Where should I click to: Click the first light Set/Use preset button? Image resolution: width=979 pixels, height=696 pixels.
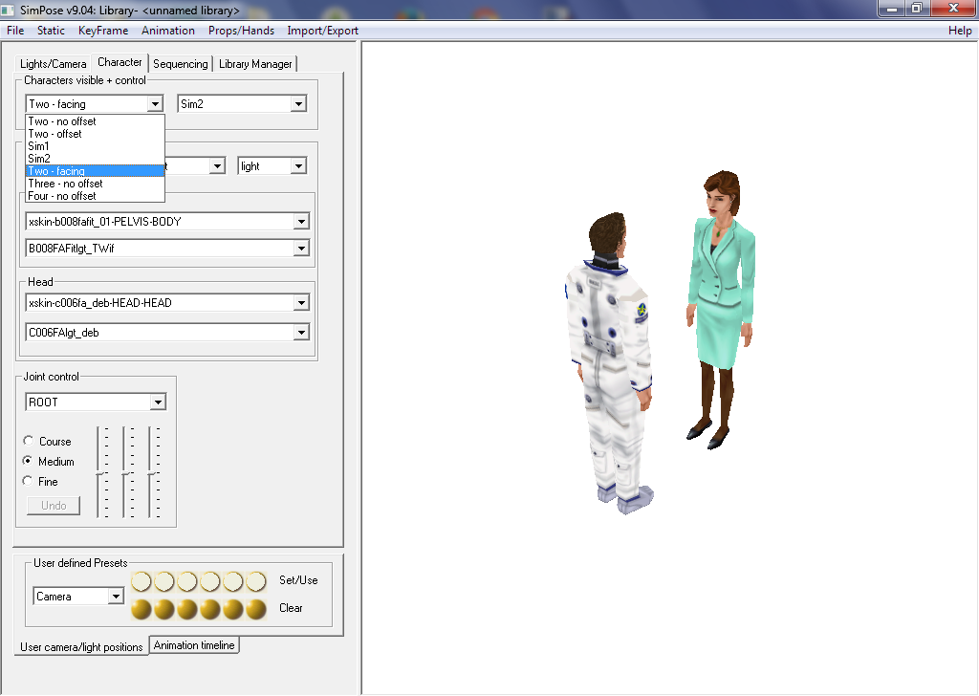pyautogui.click(x=141, y=581)
